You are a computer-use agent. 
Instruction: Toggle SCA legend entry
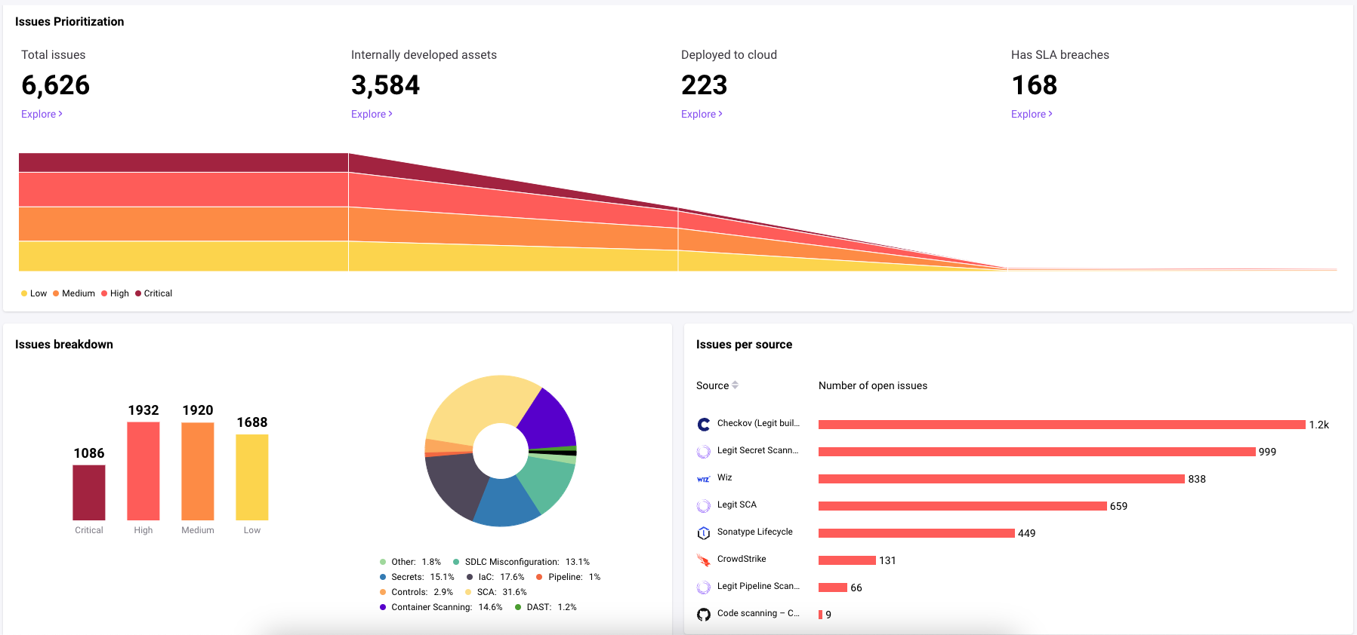(496, 592)
